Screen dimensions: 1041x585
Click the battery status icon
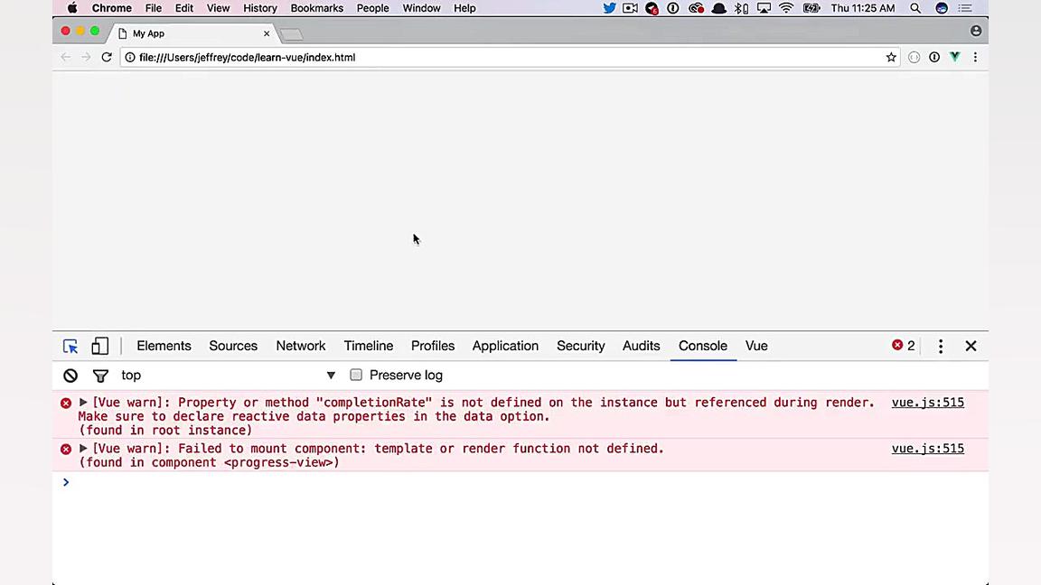pyautogui.click(x=811, y=9)
